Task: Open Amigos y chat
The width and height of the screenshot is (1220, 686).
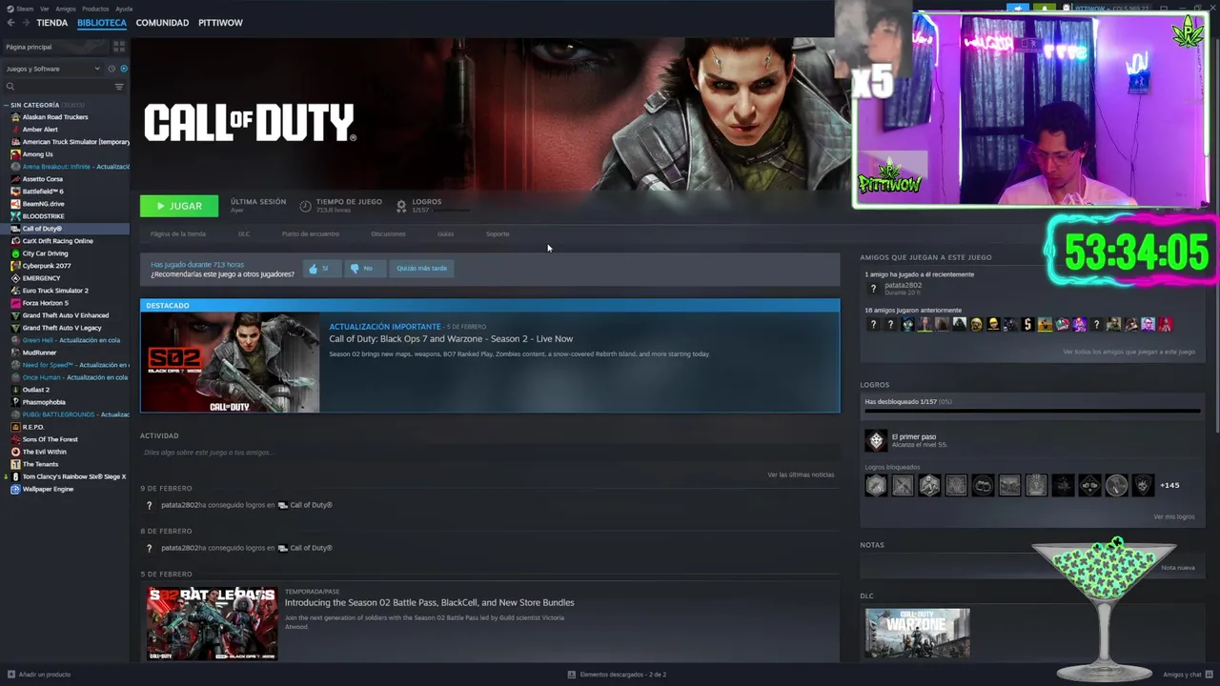Action: coord(1188,675)
